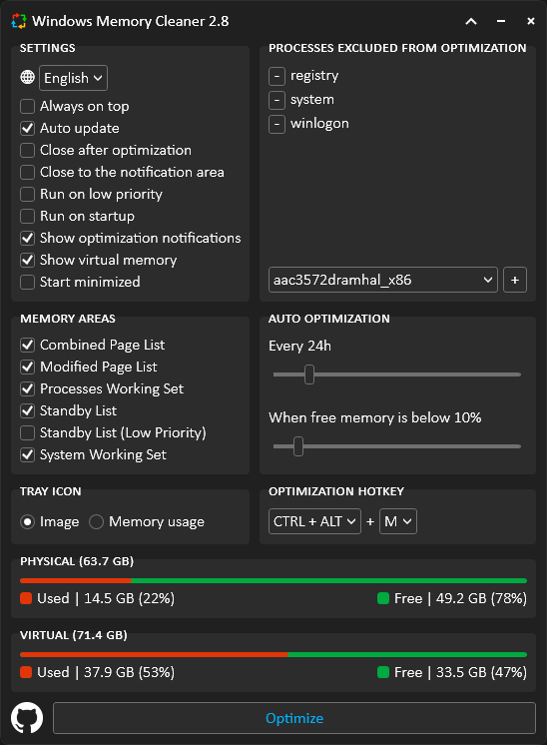Click the Every 24h slider handle
This screenshot has height=745, width=547.
tap(309, 374)
